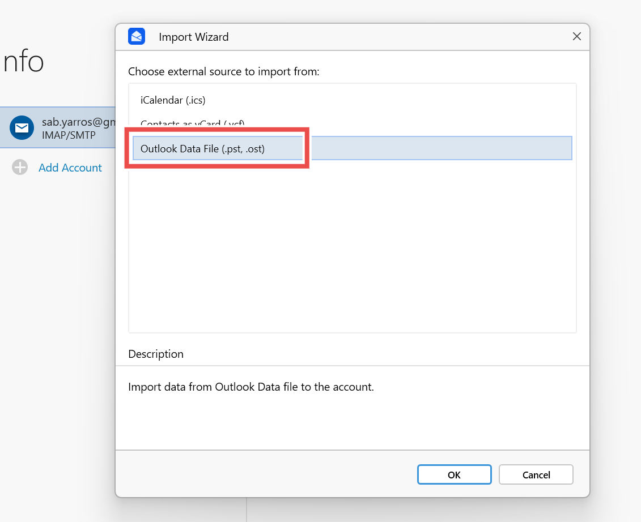Select Contacts as vCard (.vcf) option
This screenshot has width=641, height=522.
click(351, 123)
